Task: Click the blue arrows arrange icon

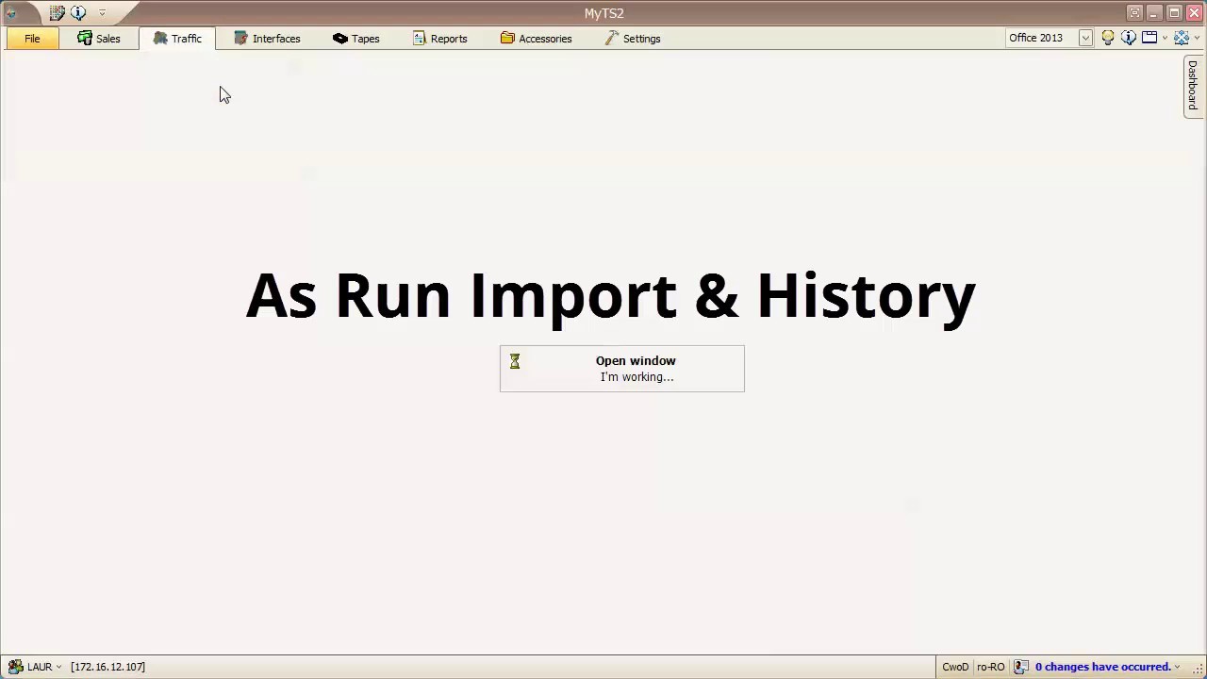Action: 1182,39
